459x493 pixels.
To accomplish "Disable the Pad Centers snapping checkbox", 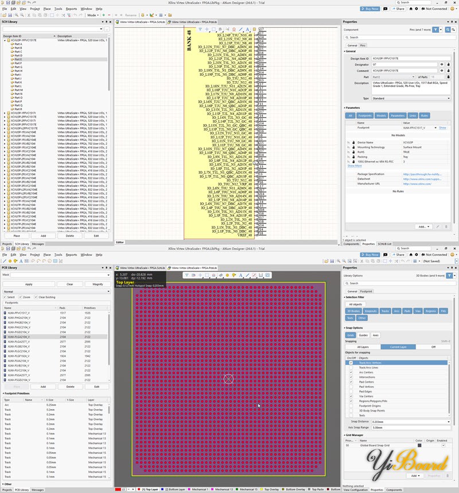I will [x=351, y=382].
